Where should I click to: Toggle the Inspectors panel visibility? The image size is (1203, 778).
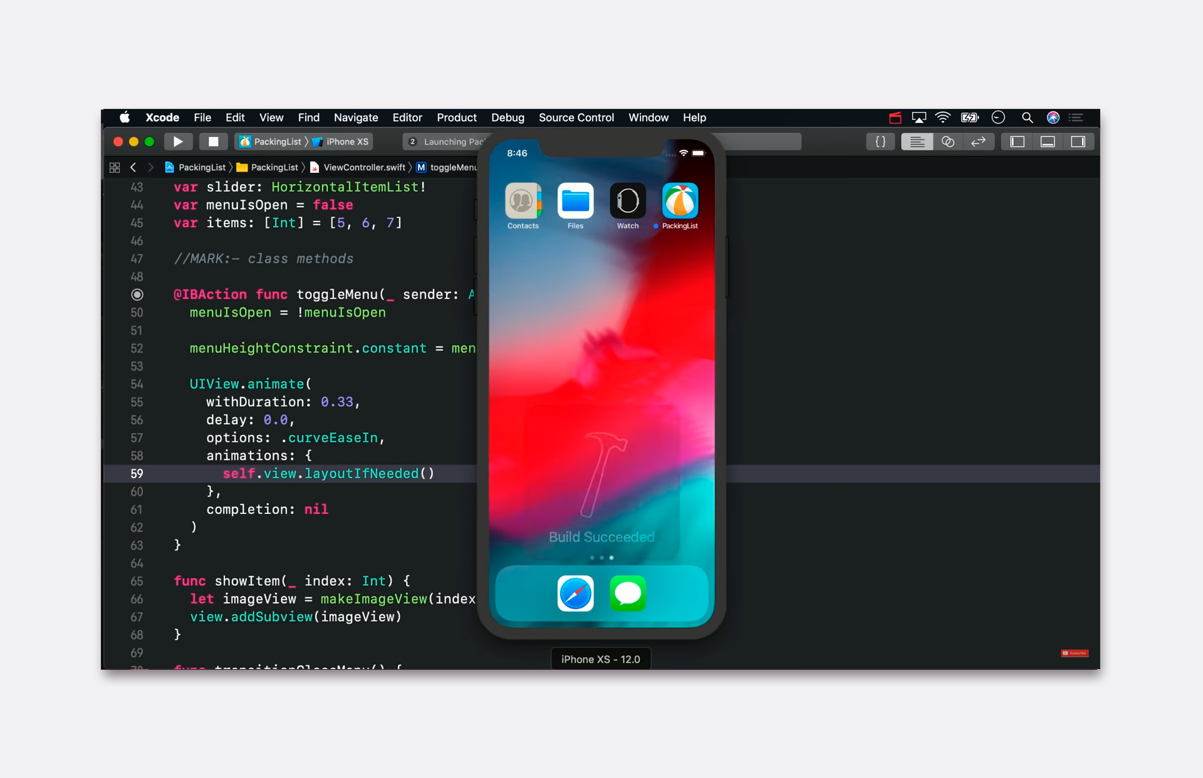point(1078,141)
